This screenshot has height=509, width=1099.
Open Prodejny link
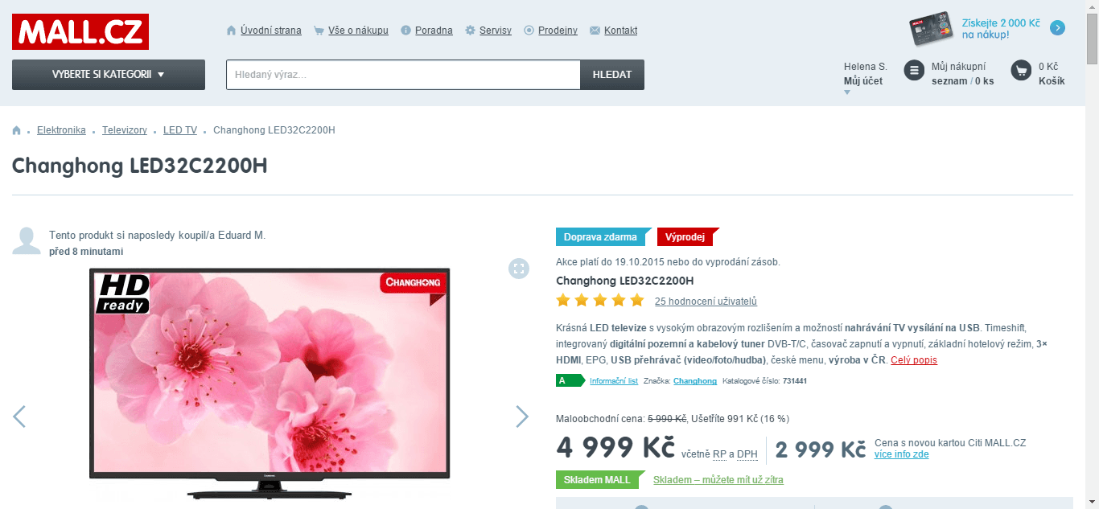pos(558,31)
